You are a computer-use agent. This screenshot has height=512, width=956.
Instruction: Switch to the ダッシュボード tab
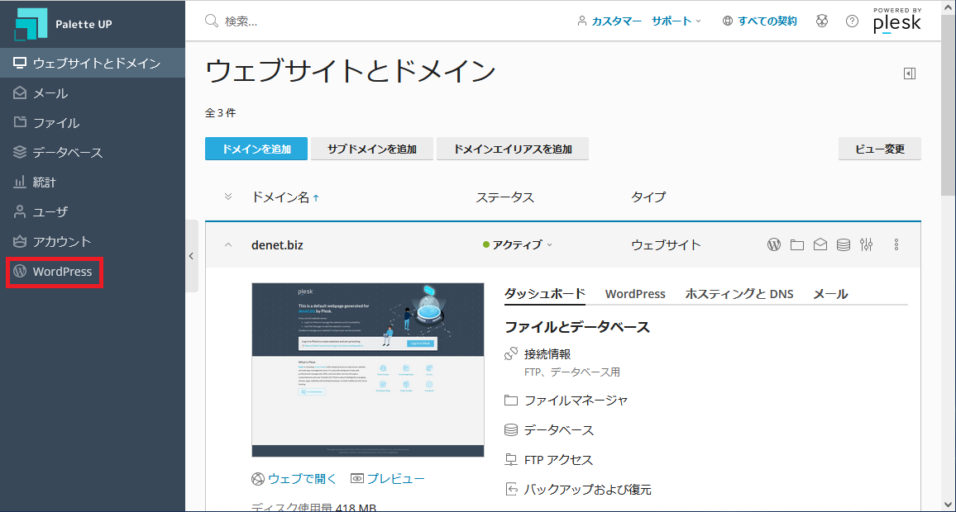click(x=545, y=294)
